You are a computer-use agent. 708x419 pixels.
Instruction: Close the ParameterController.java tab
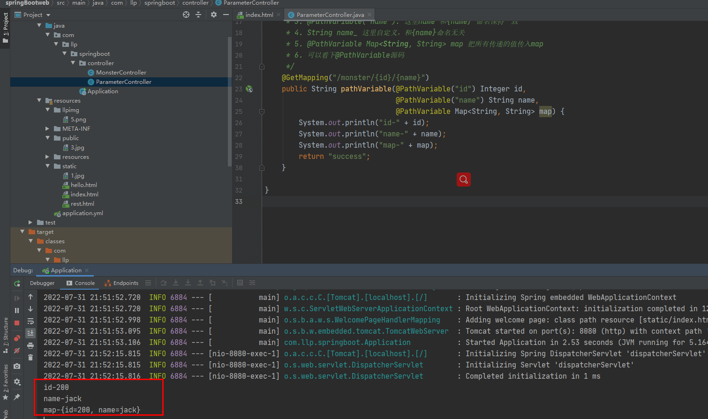[x=369, y=15]
